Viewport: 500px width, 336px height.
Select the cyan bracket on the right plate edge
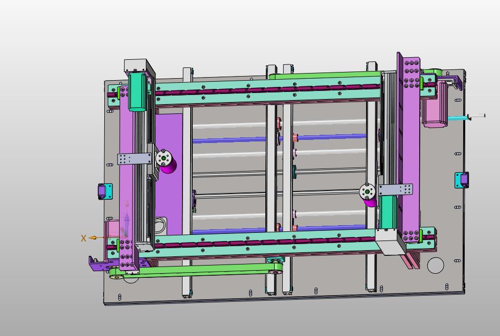(462, 180)
